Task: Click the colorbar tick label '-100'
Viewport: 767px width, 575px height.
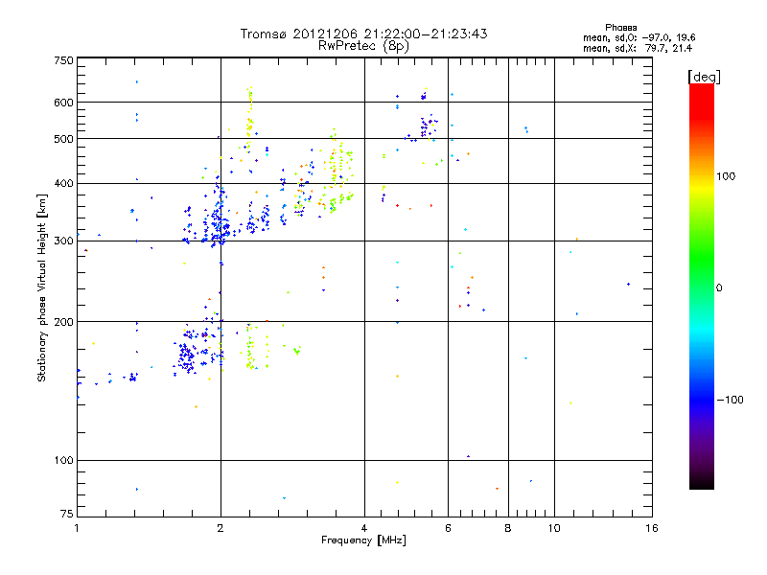Action: point(731,400)
